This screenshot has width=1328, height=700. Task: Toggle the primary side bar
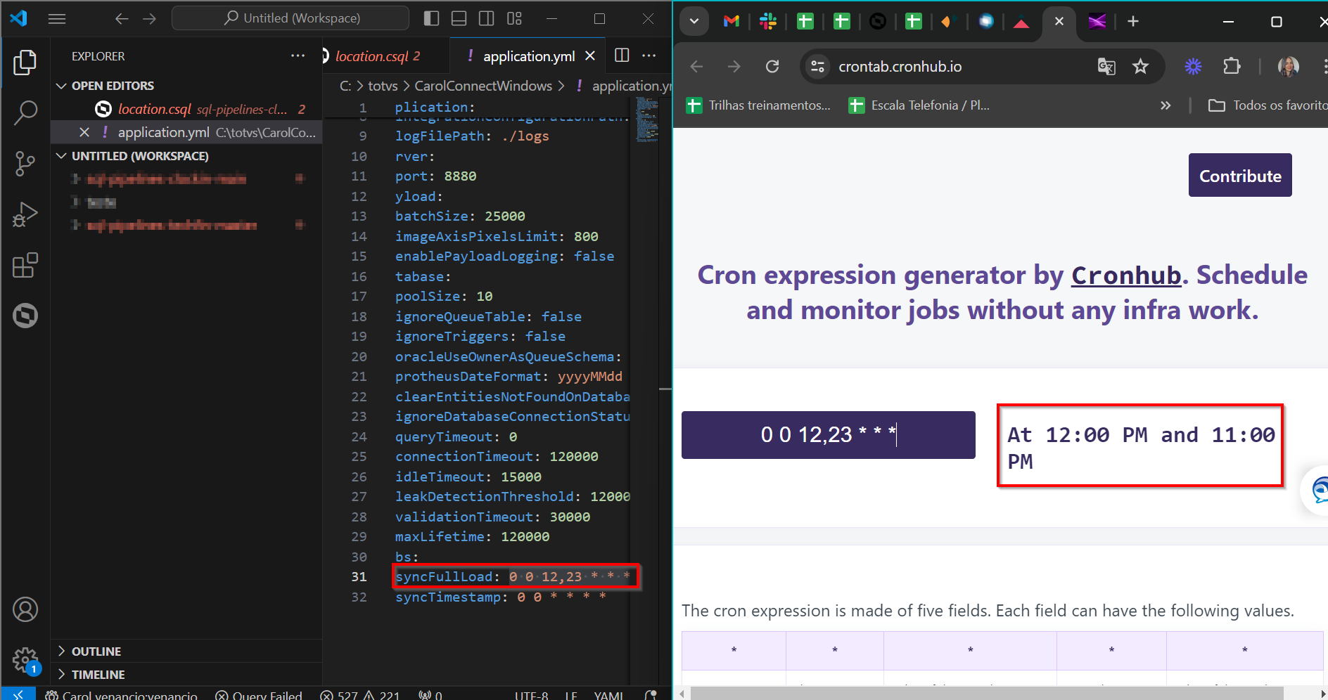(x=432, y=18)
